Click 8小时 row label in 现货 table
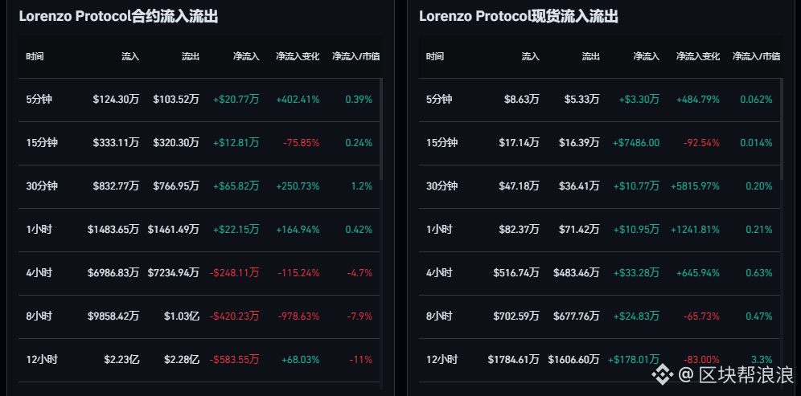This screenshot has height=396, width=801. coord(439,316)
